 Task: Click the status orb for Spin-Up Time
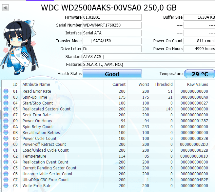pyautogui.click(x=6, y=97)
